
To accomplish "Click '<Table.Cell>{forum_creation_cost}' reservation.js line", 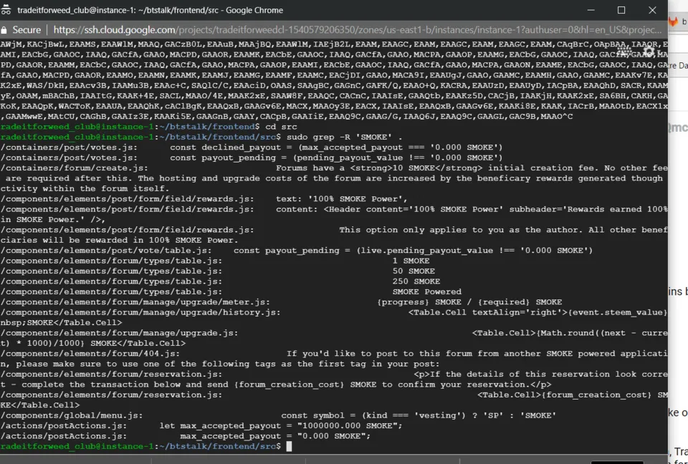I will coord(564,395).
